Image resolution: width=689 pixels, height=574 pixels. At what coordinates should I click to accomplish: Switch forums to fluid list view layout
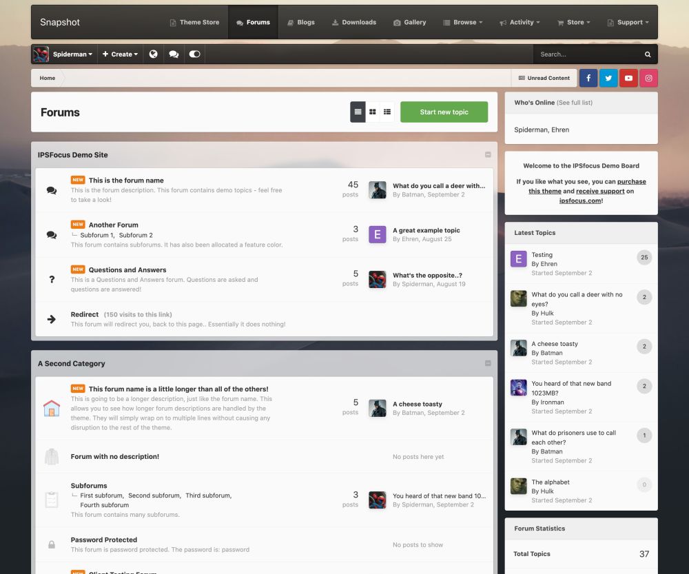point(387,111)
